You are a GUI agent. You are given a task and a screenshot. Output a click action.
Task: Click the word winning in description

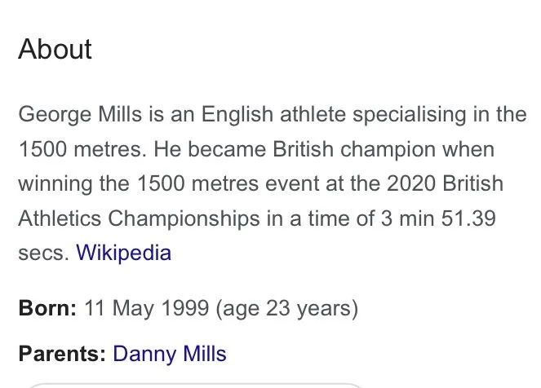coord(55,183)
